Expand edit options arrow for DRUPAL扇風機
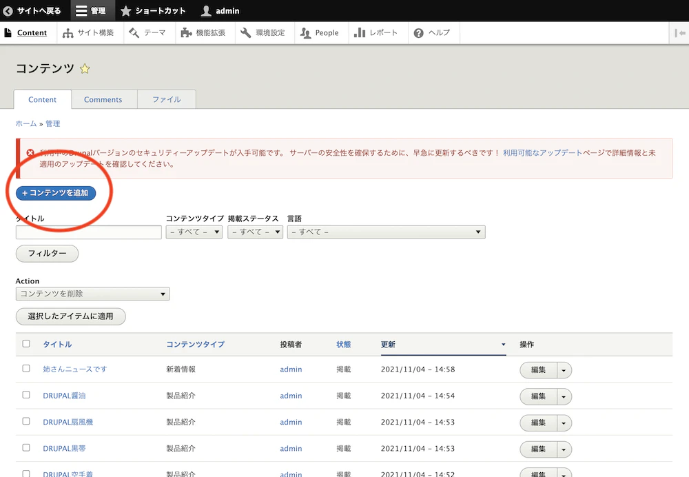Screen dimensions: 689x477 [x=564, y=423]
